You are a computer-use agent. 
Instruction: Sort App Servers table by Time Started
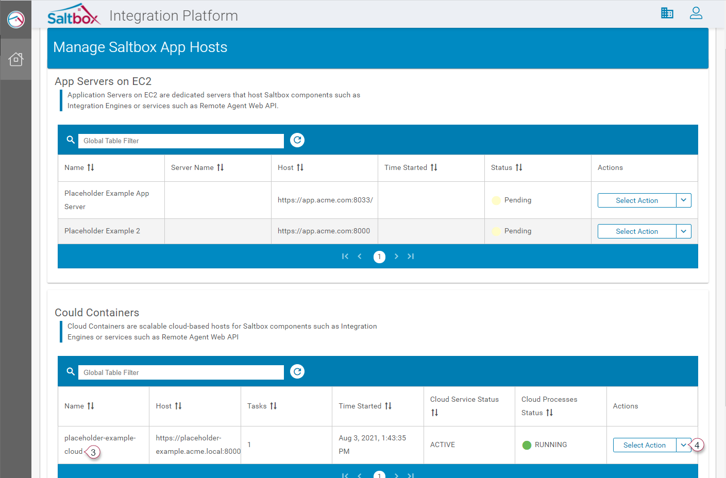pos(434,167)
